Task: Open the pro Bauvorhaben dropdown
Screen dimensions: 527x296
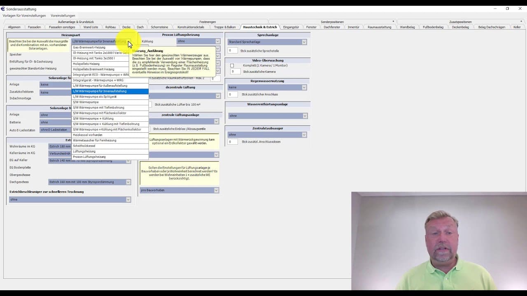Action: [216, 190]
